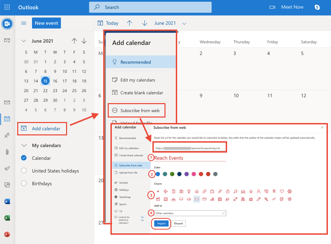Pick the stopwatch charm
The height and width of the screenshot is (244, 331).
click(x=227, y=191)
